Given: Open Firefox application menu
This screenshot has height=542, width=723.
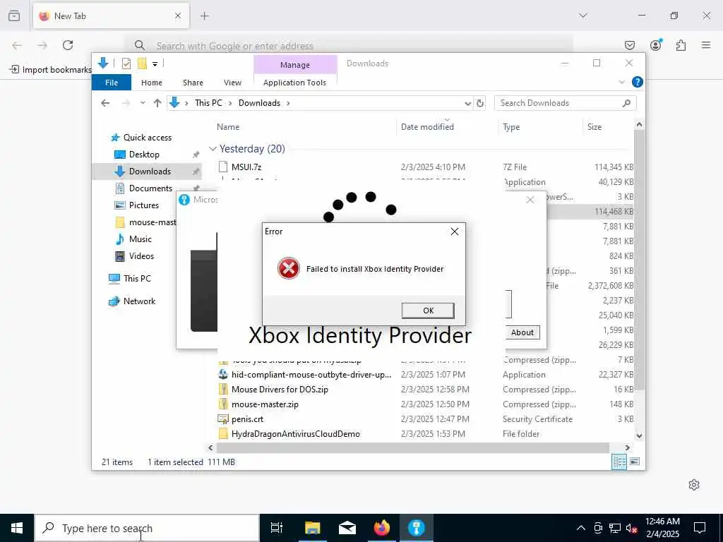Looking at the screenshot, I should (x=706, y=45).
